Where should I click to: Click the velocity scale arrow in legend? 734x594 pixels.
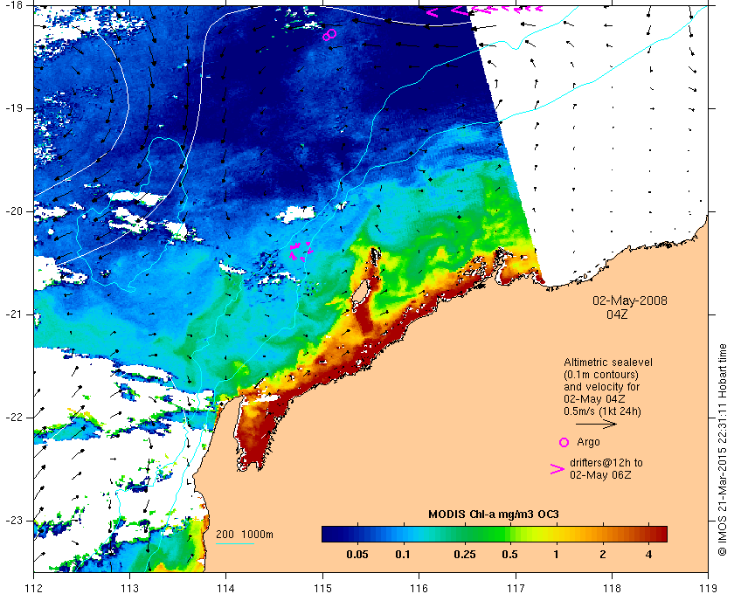tap(596, 425)
